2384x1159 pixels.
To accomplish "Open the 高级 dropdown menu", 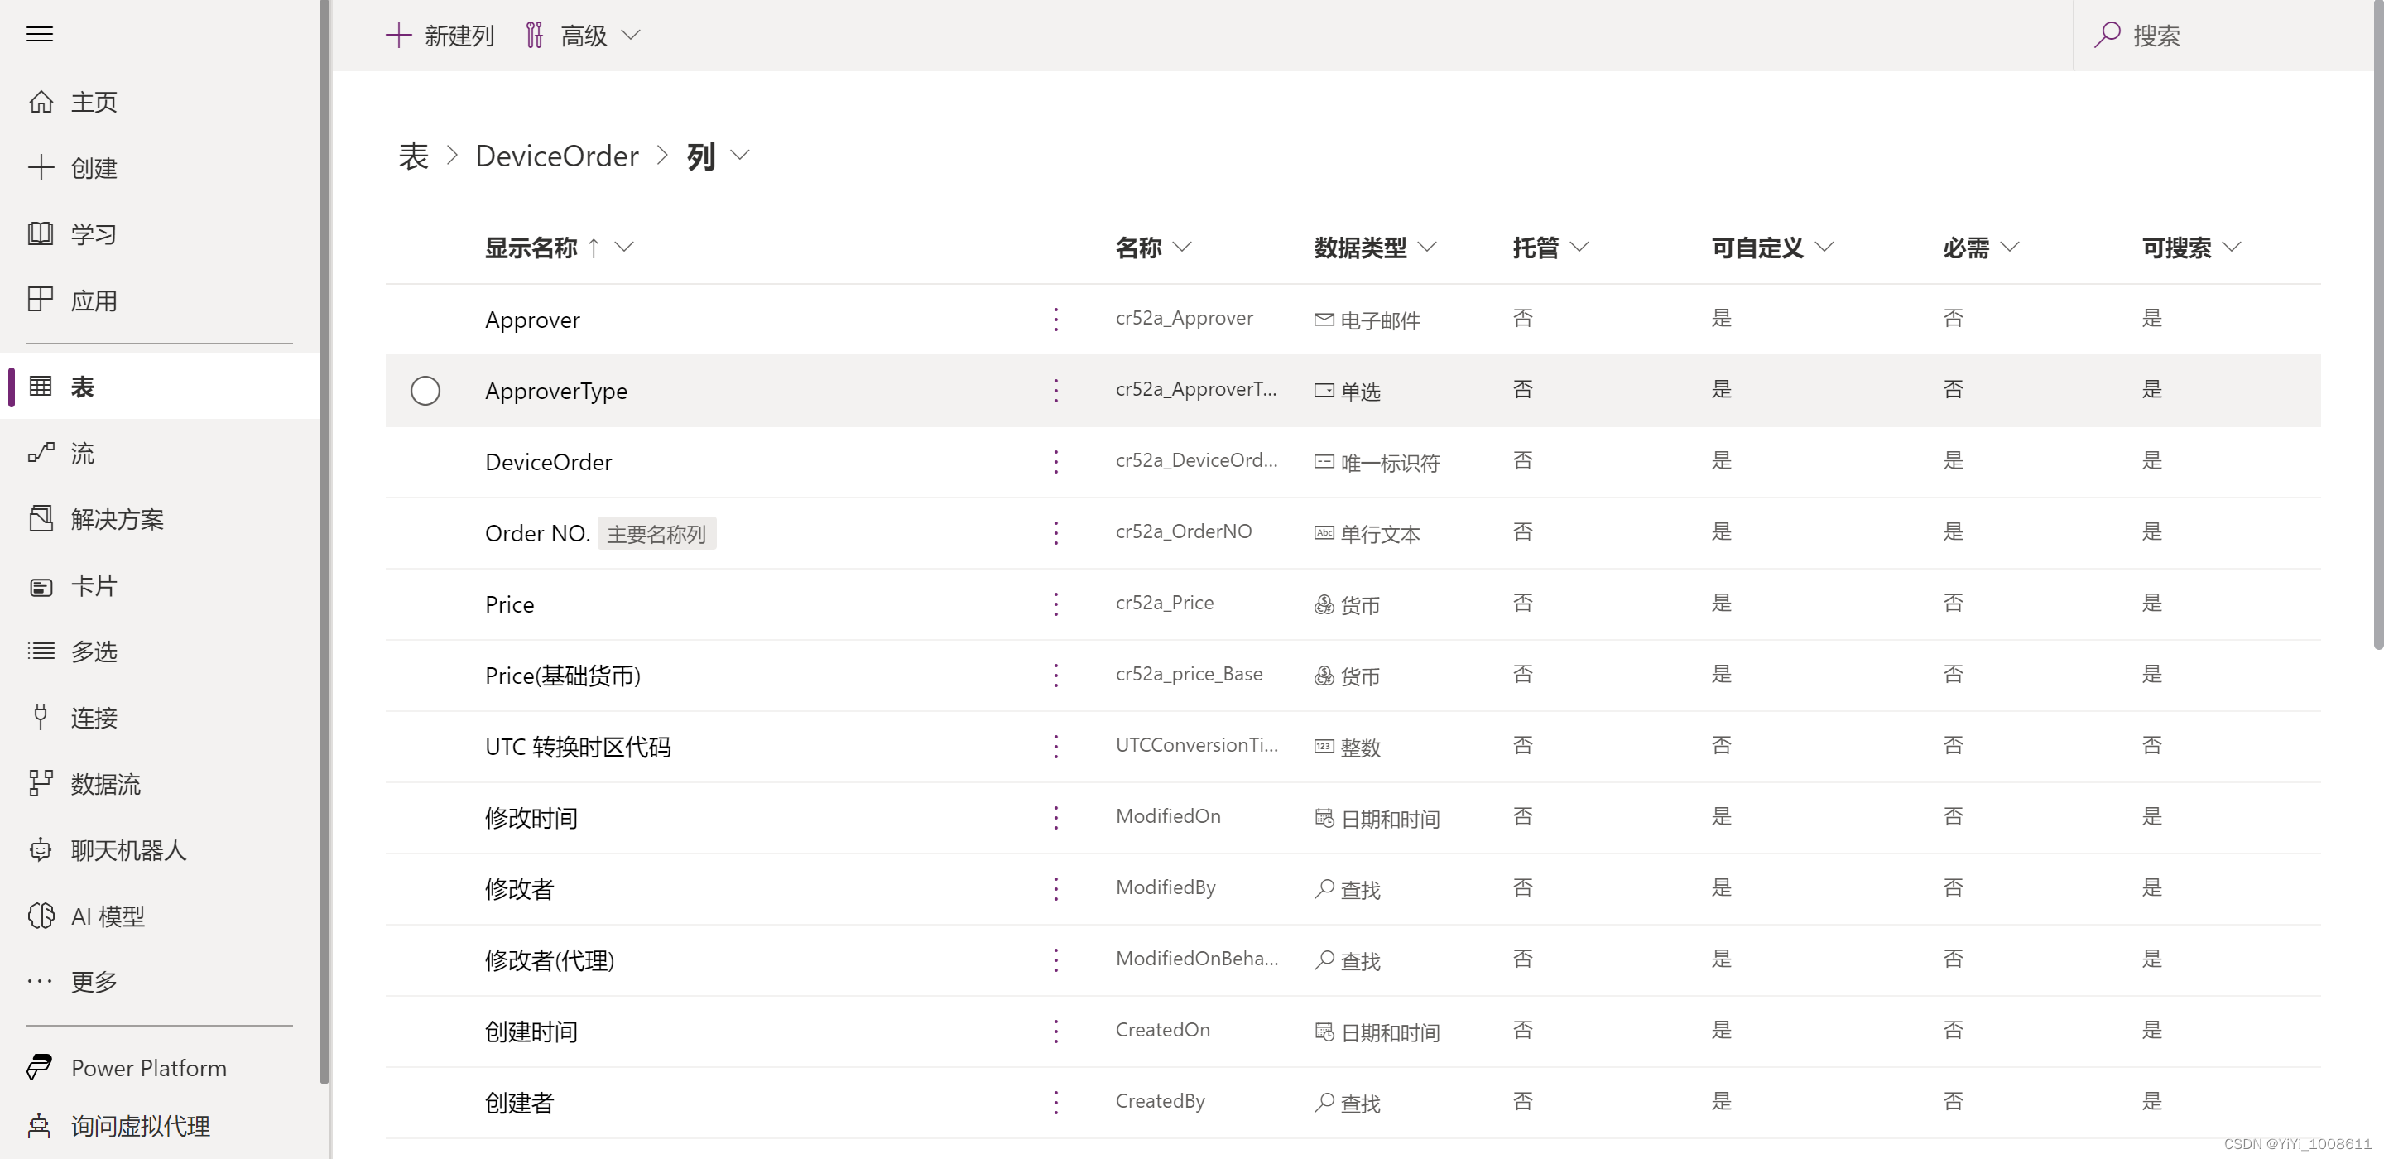I will pos(581,34).
